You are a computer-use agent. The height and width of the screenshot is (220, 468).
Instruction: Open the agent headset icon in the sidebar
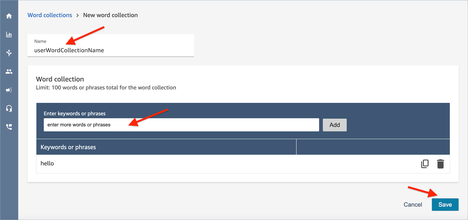click(x=9, y=108)
